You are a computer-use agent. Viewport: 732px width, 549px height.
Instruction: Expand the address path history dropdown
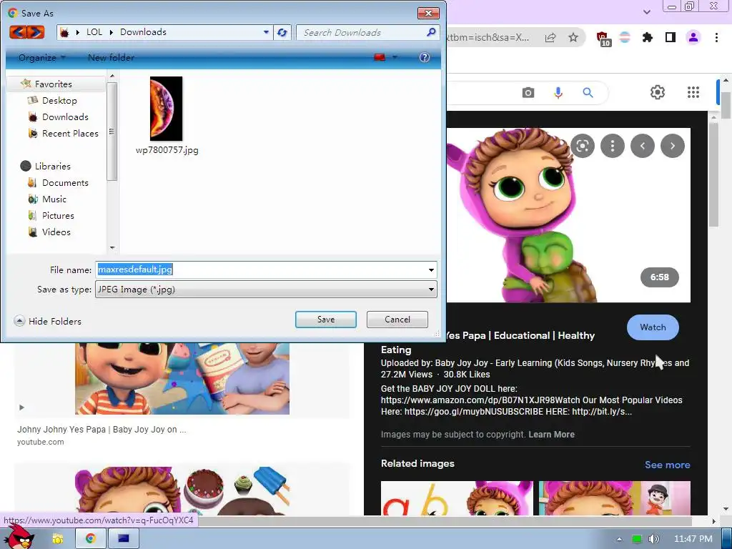point(266,32)
